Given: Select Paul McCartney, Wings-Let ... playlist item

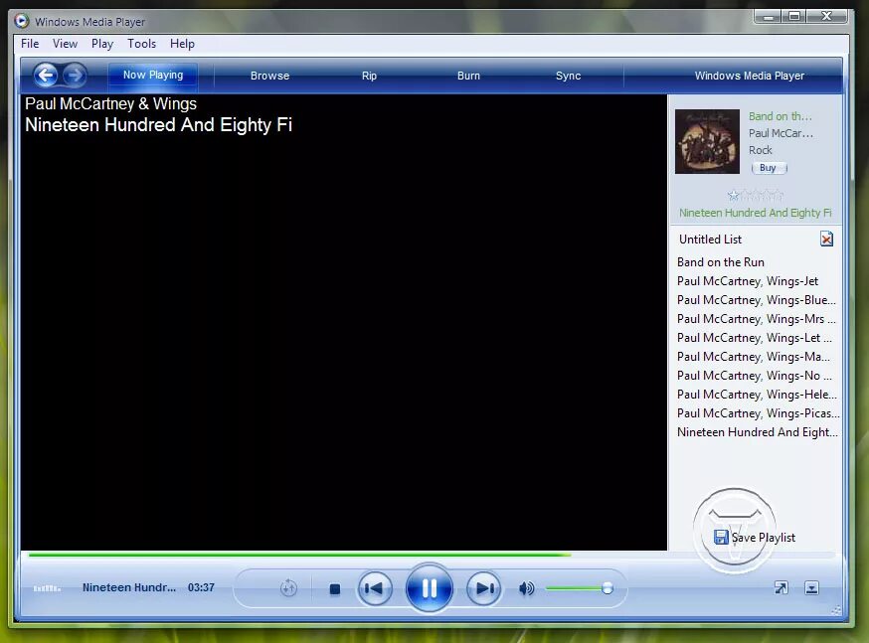Looking at the screenshot, I should [755, 337].
